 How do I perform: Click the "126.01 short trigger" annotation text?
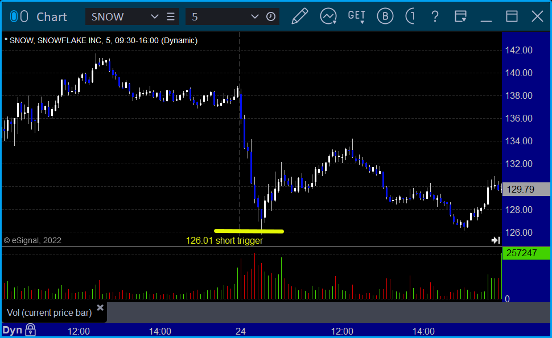tap(224, 241)
